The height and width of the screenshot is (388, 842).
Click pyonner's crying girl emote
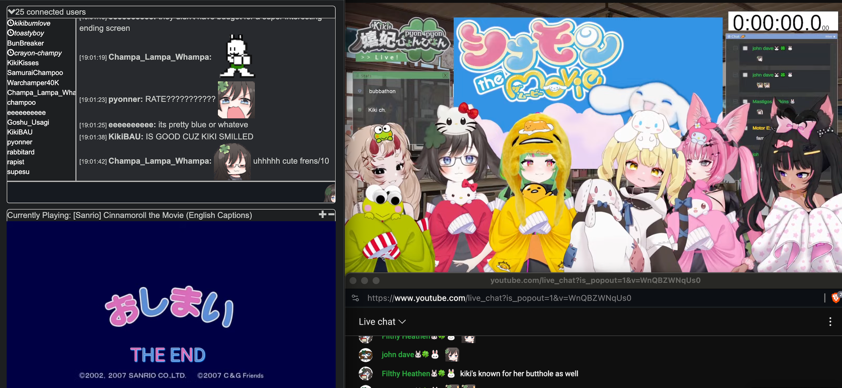(236, 100)
